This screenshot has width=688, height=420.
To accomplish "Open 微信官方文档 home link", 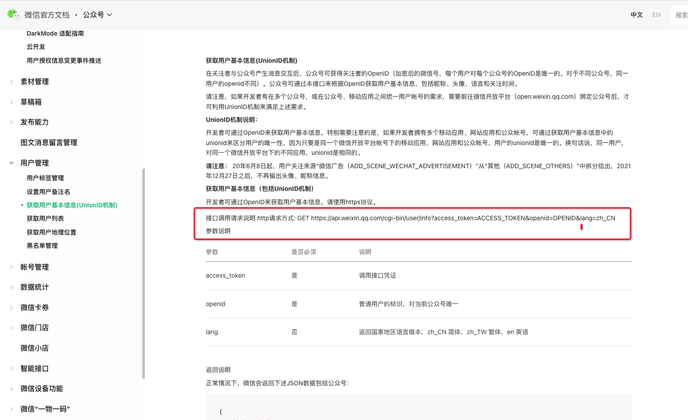I will click(47, 15).
